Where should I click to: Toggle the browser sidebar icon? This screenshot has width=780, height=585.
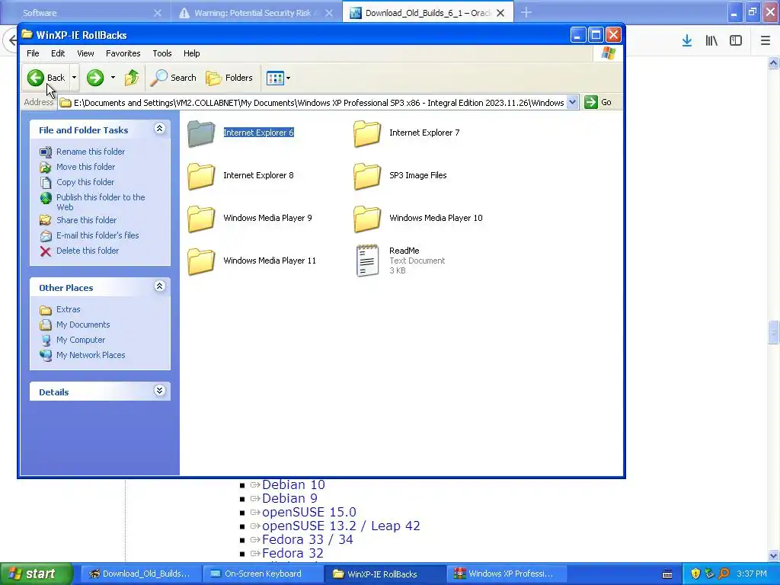click(x=736, y=41)
